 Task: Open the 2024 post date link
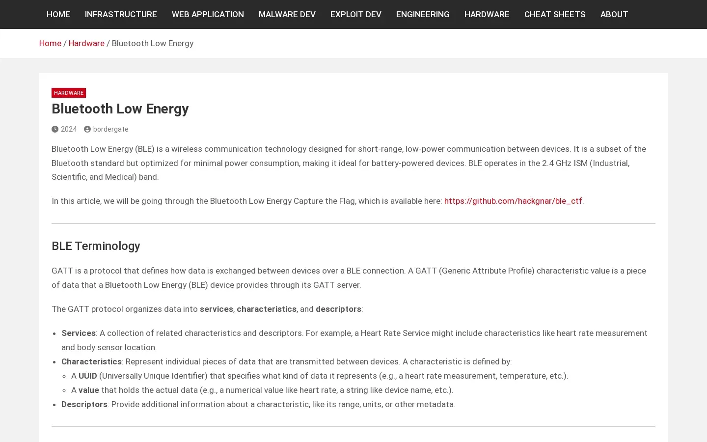tap(69, 129)
